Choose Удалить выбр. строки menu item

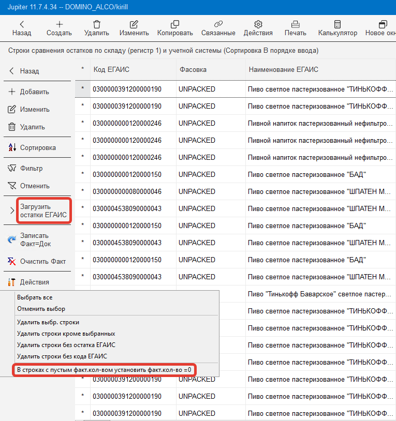[48, 322]
